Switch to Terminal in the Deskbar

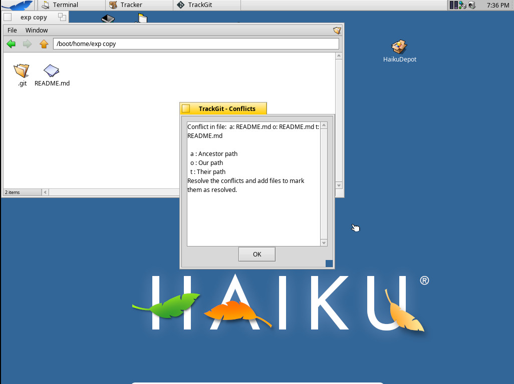[72, 5]
